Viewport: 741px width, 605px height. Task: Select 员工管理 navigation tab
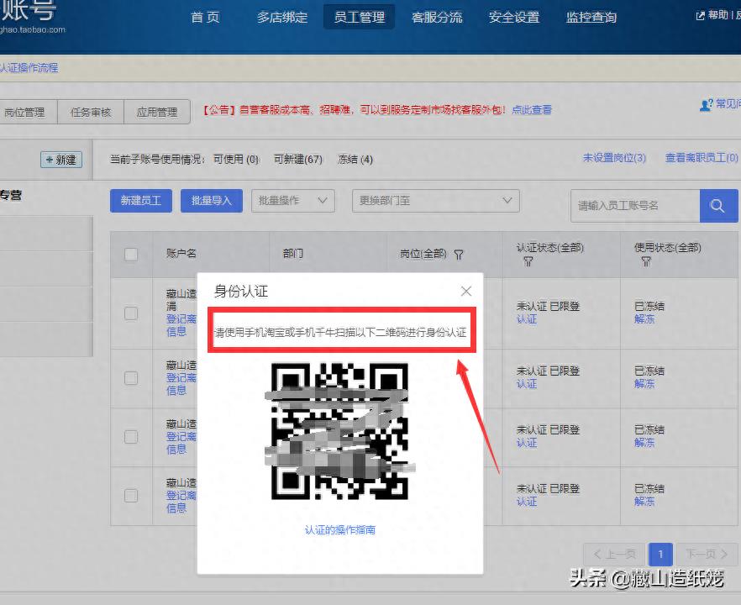pos(360,17)
